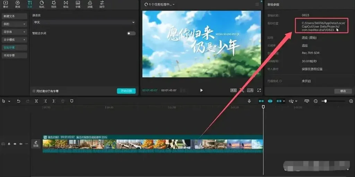The image size is (355, 177).
Task: Open the linkage options dropdown arrow
Action: pos(284,101)
